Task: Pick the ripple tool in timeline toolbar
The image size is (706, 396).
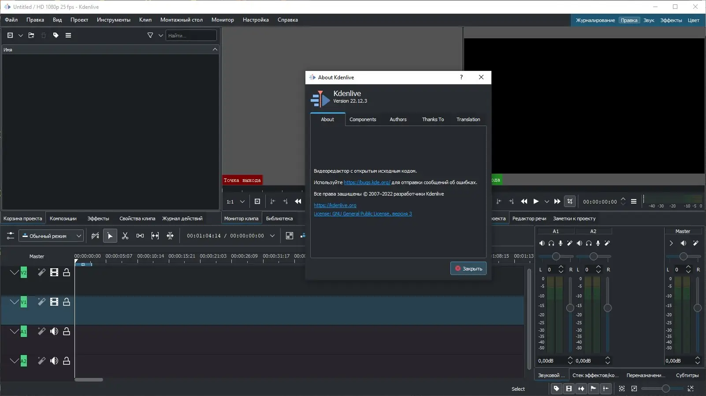Action: [x=170, y=236]
